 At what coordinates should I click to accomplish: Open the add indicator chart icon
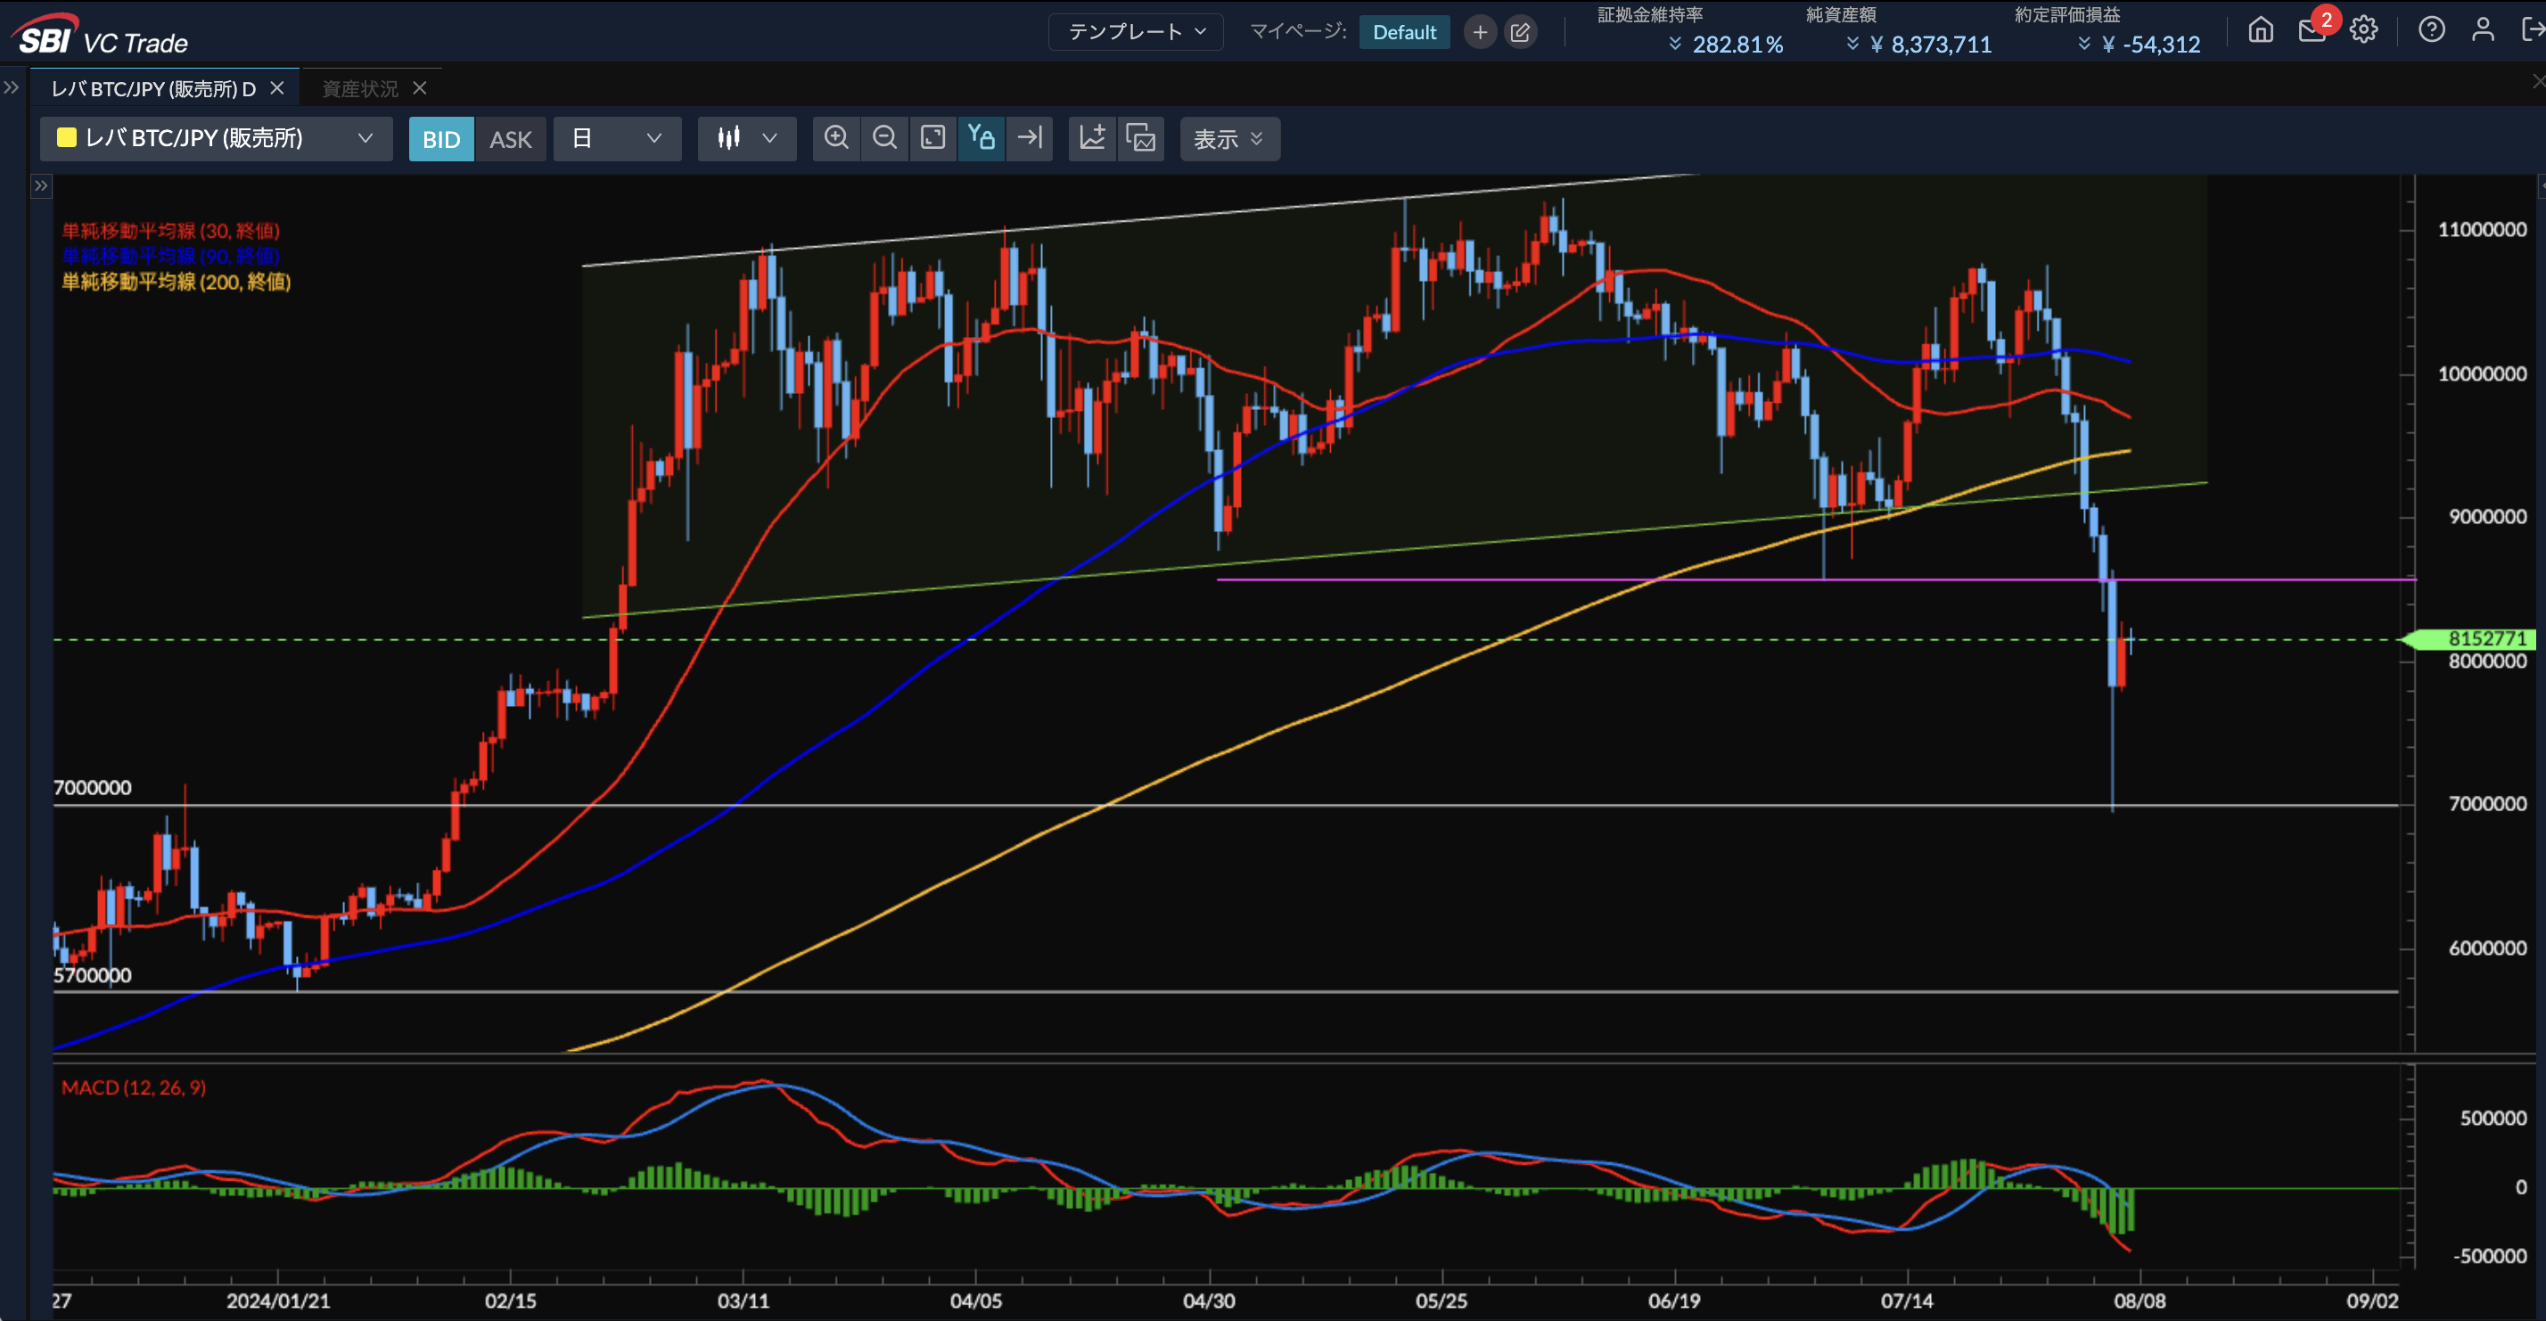[x=1092, y=138]
